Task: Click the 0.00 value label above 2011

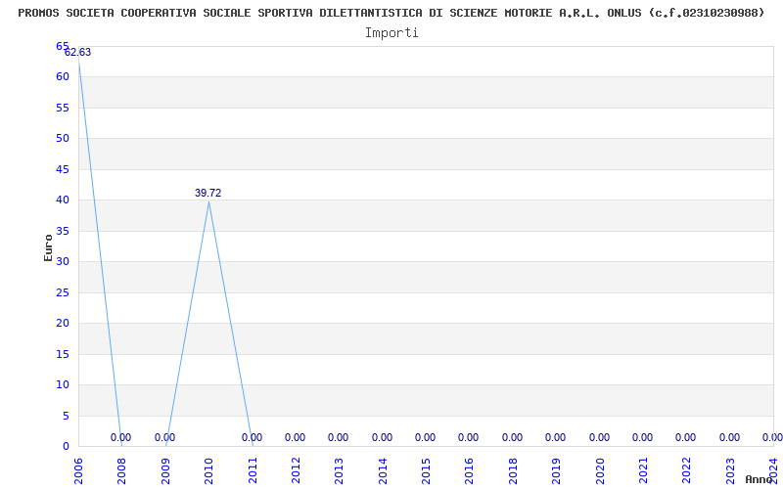Action: 252,437
